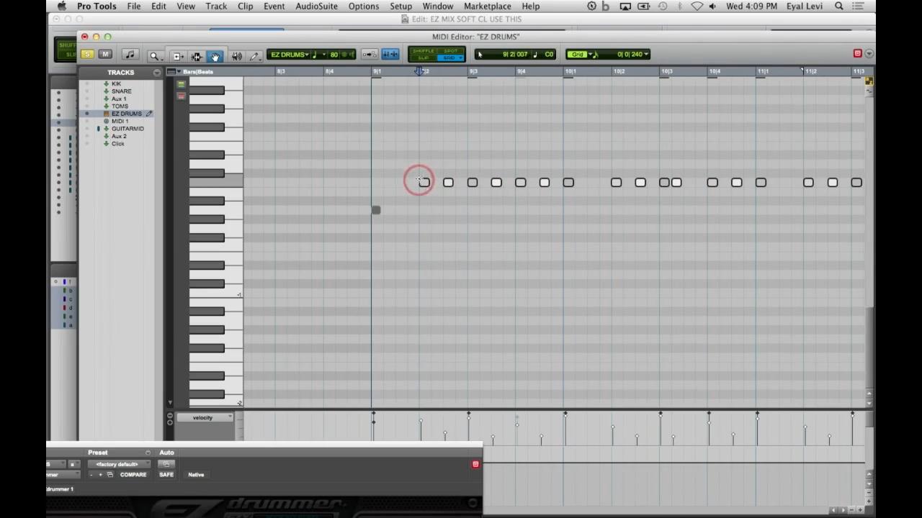Open the TRACKS list popup menu
This screenshot has width=922, height=518.
[156, 73]
